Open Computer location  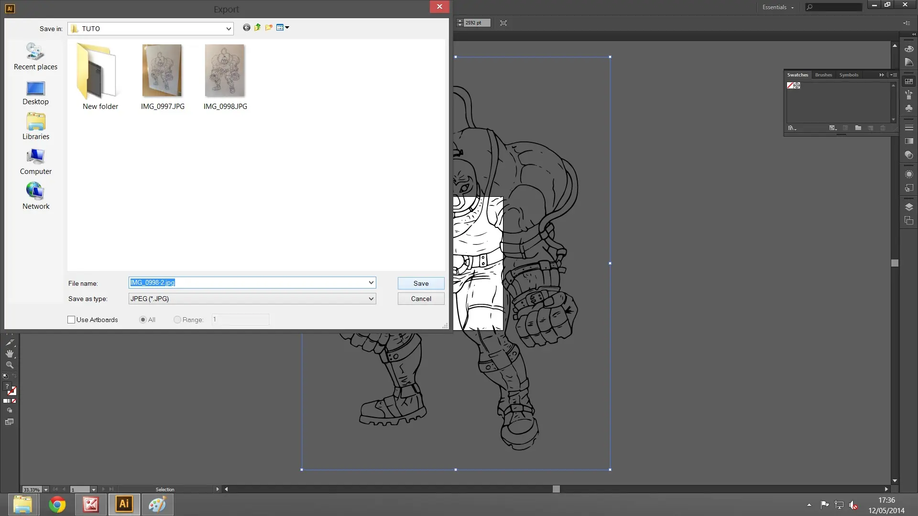point(36,162)
